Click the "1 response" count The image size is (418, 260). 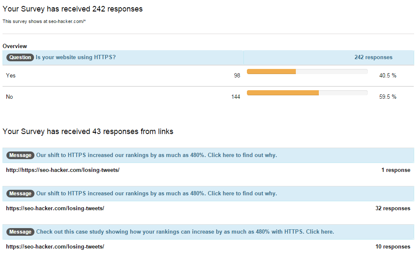point(395,170)
